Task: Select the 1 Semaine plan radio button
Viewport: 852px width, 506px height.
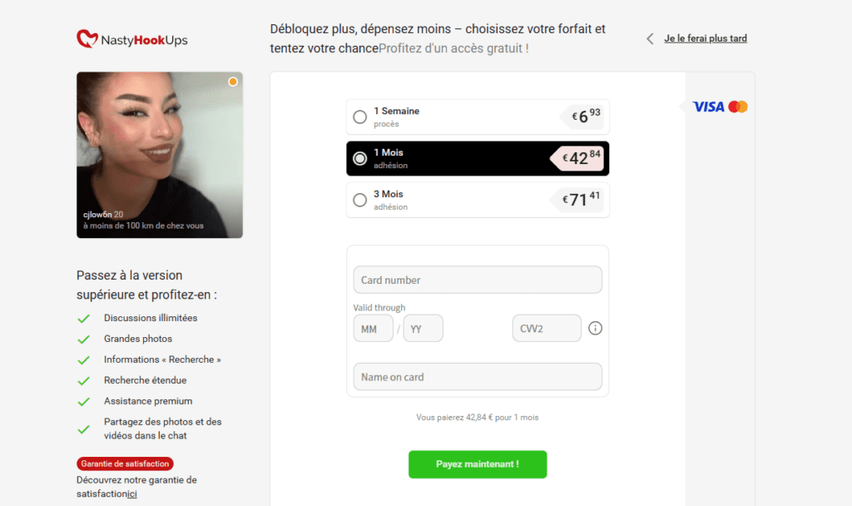Action: pyautogui.click(x=359, y=117)
